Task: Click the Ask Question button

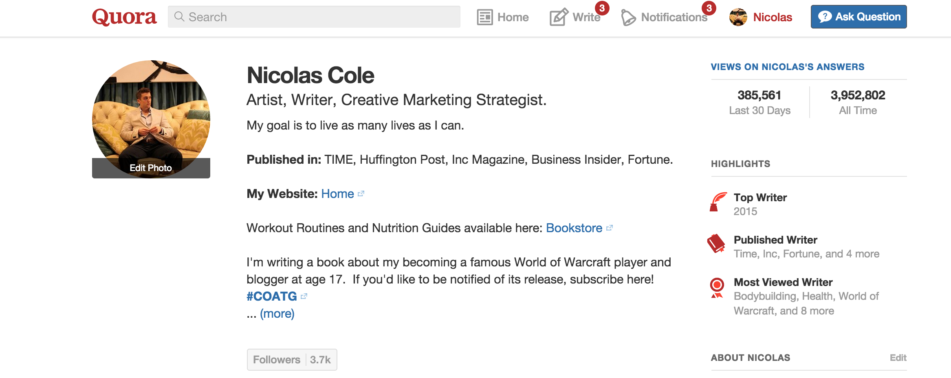Action: coord(859,17)
